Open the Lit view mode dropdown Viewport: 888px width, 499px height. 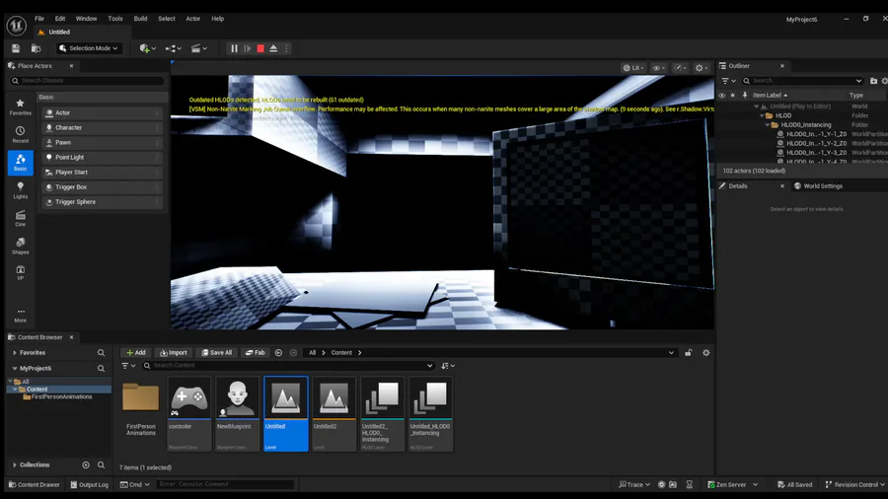tap(632, 68)
